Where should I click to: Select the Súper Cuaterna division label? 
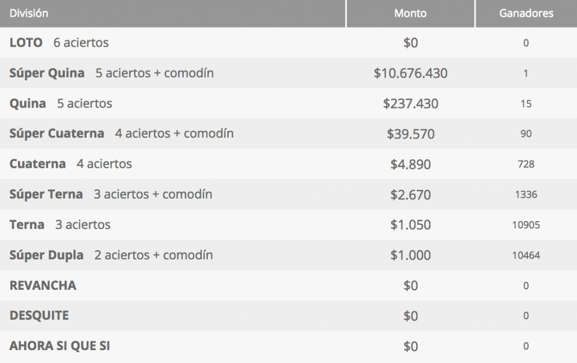tap(57, 133)
